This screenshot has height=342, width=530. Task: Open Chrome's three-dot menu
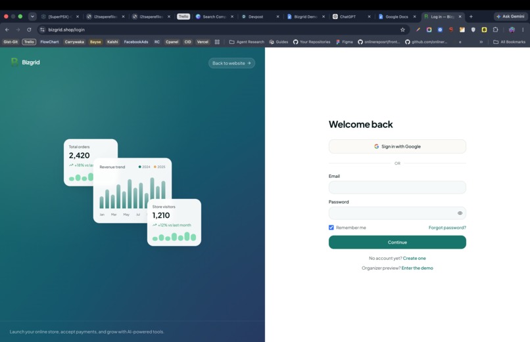click(523, 30)
